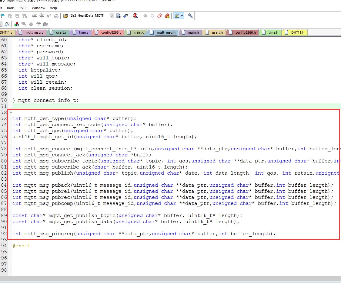Switch to the usart.c tab
The width and height of the screenshot is (341, 284).
tap(58, 32)
